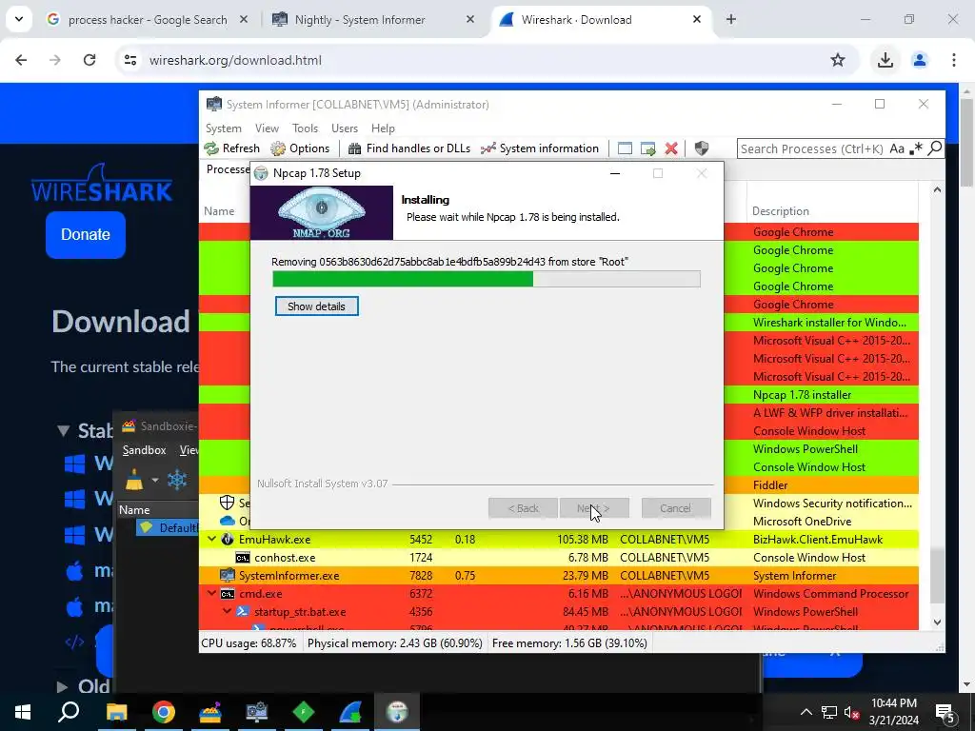
Task: Click the shield icon in System Informer toolbar
Action: click(x=702, y=148)
